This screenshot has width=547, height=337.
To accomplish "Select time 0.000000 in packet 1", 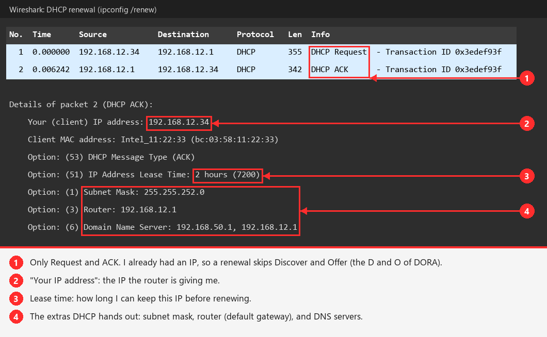I will [x=51, y=52].
